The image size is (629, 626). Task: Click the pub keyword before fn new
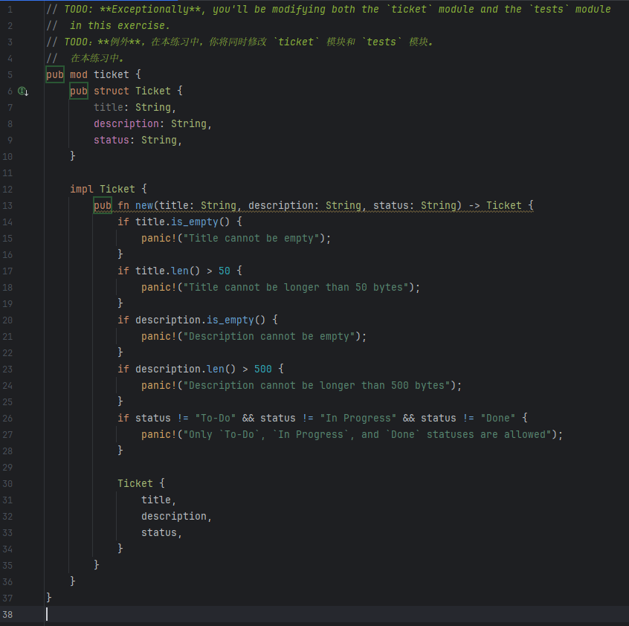(x=103, y=205)
